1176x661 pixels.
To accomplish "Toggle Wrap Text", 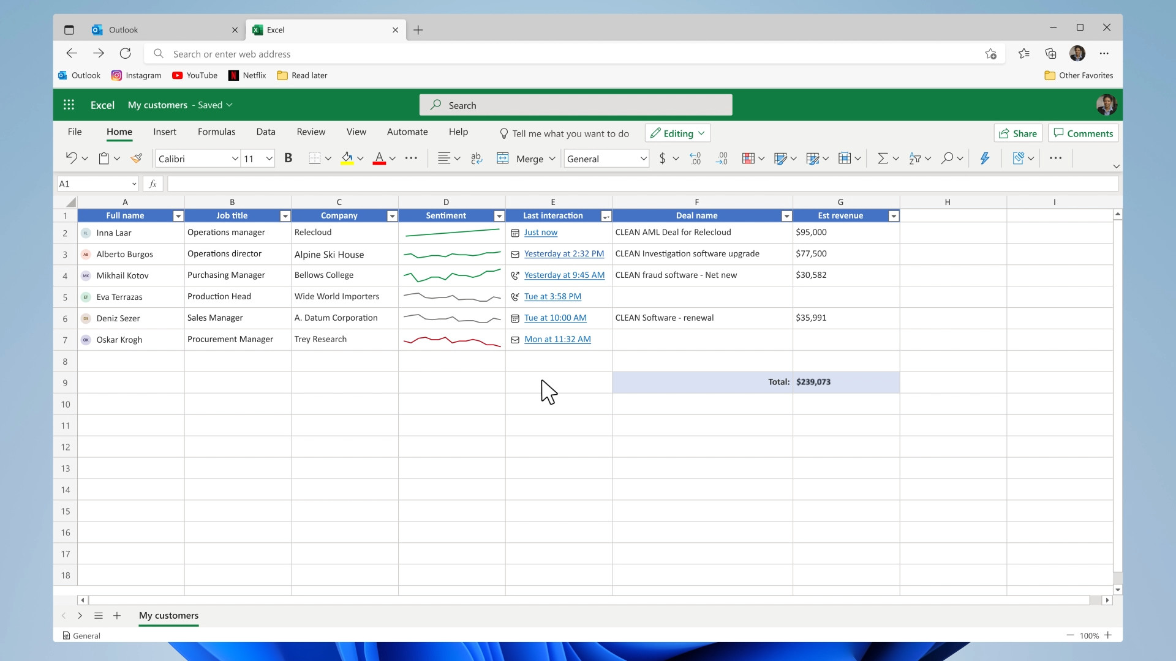I will (477, 159).
